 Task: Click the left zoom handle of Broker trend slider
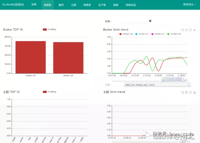point(162,80)
